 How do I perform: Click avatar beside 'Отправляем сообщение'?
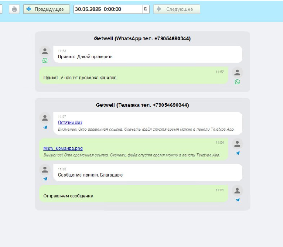click(237, 191)
